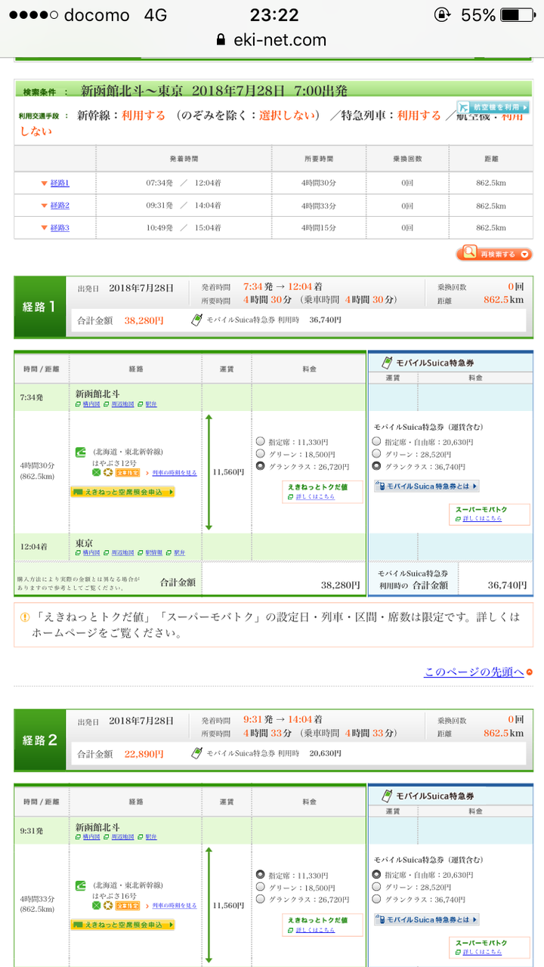Select Suica グランクラス 36,740円 in route 2

(377, 899)
